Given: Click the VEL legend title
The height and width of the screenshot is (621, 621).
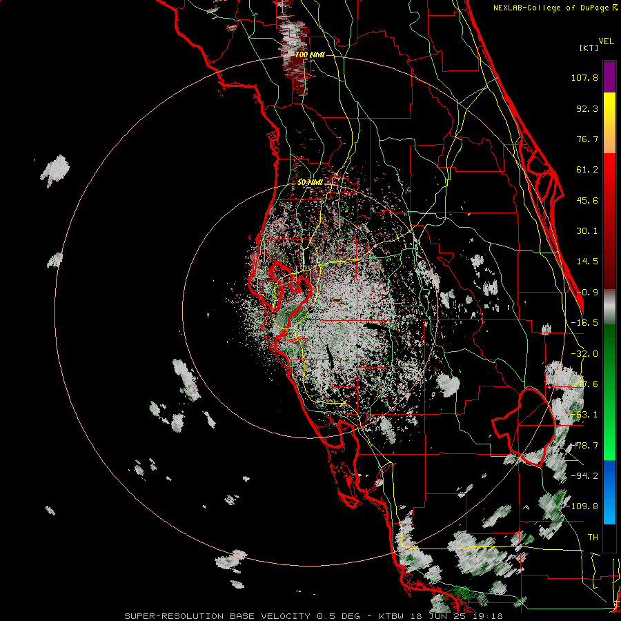Looking at the screenshot, I should pyautogui.click(x=606, y=41).
